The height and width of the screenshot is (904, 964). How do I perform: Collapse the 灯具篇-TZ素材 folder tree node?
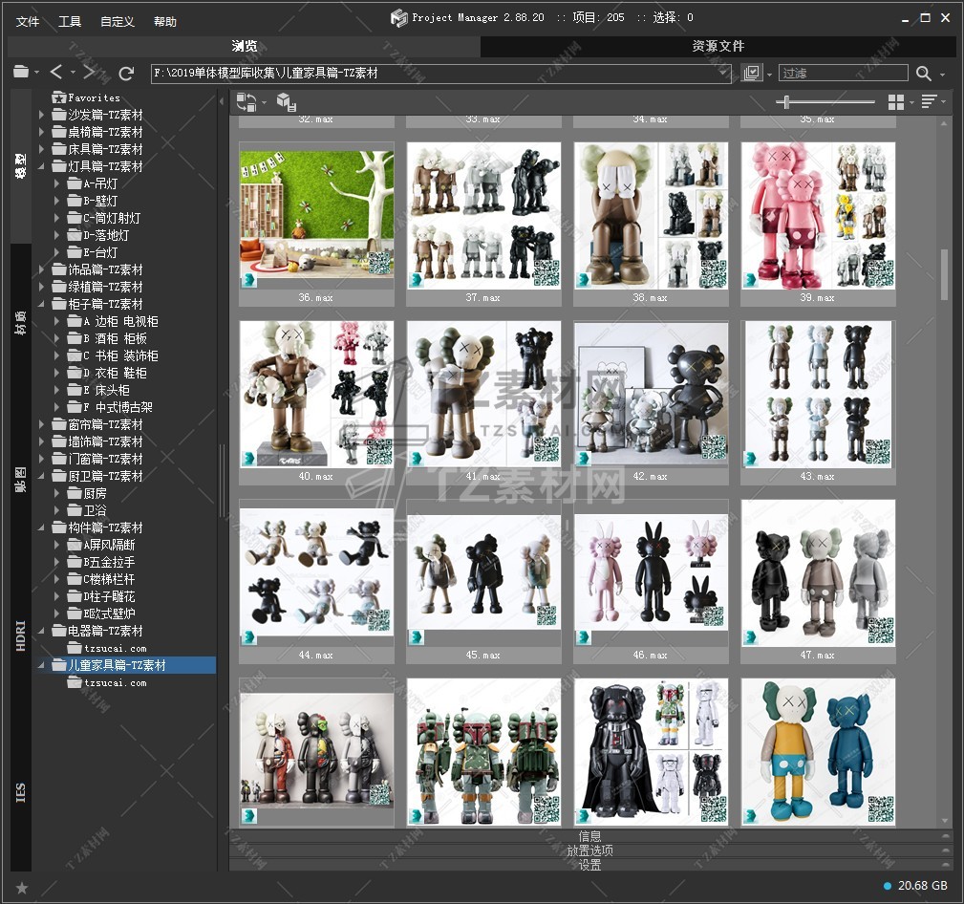[x=42, y=166]
